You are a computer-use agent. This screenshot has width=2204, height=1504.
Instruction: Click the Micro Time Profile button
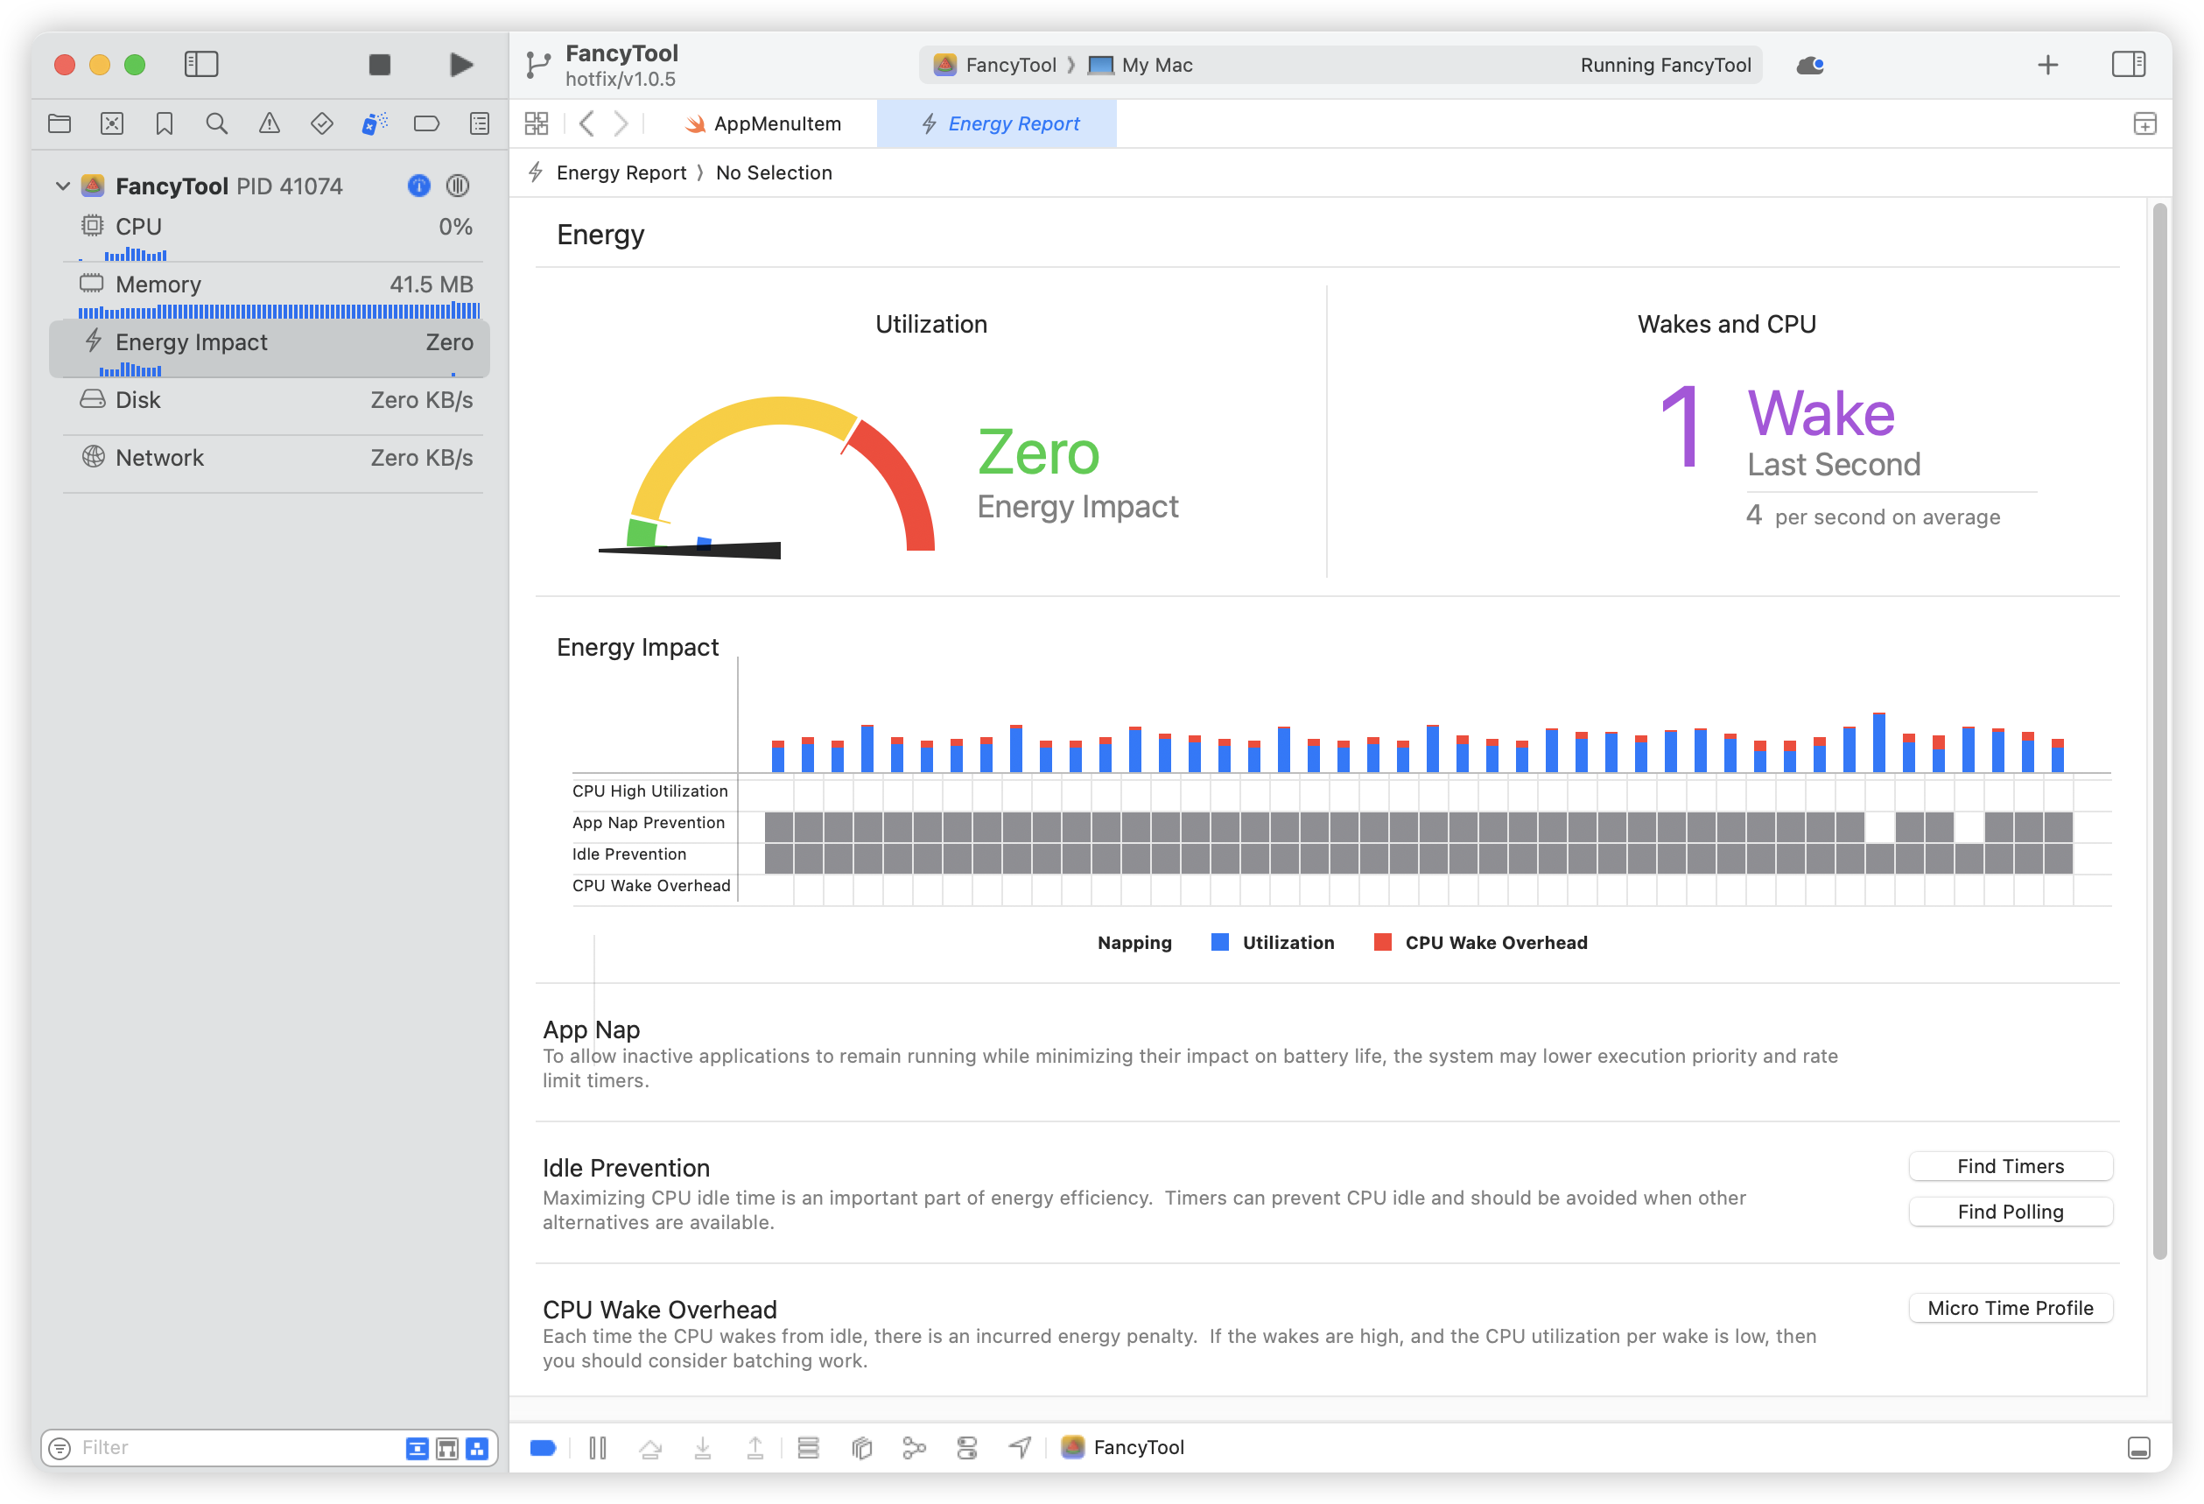(x=2010, y=1309)
